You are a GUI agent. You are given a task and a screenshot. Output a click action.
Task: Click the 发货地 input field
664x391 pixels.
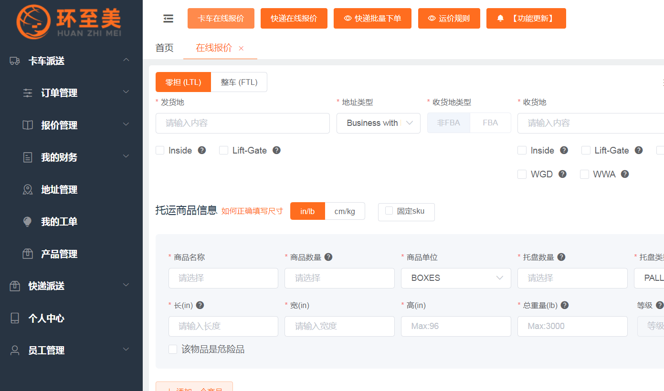pos(242,123)
